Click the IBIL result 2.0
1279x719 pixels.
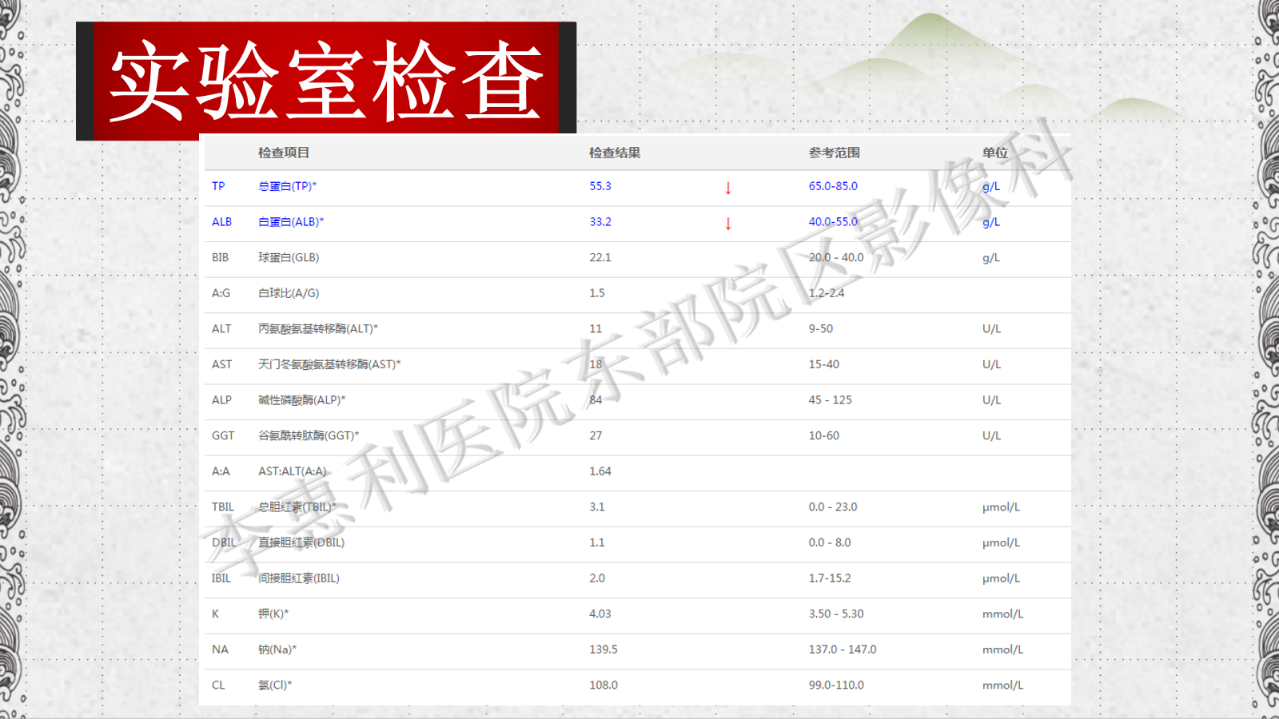click(597, 578)
